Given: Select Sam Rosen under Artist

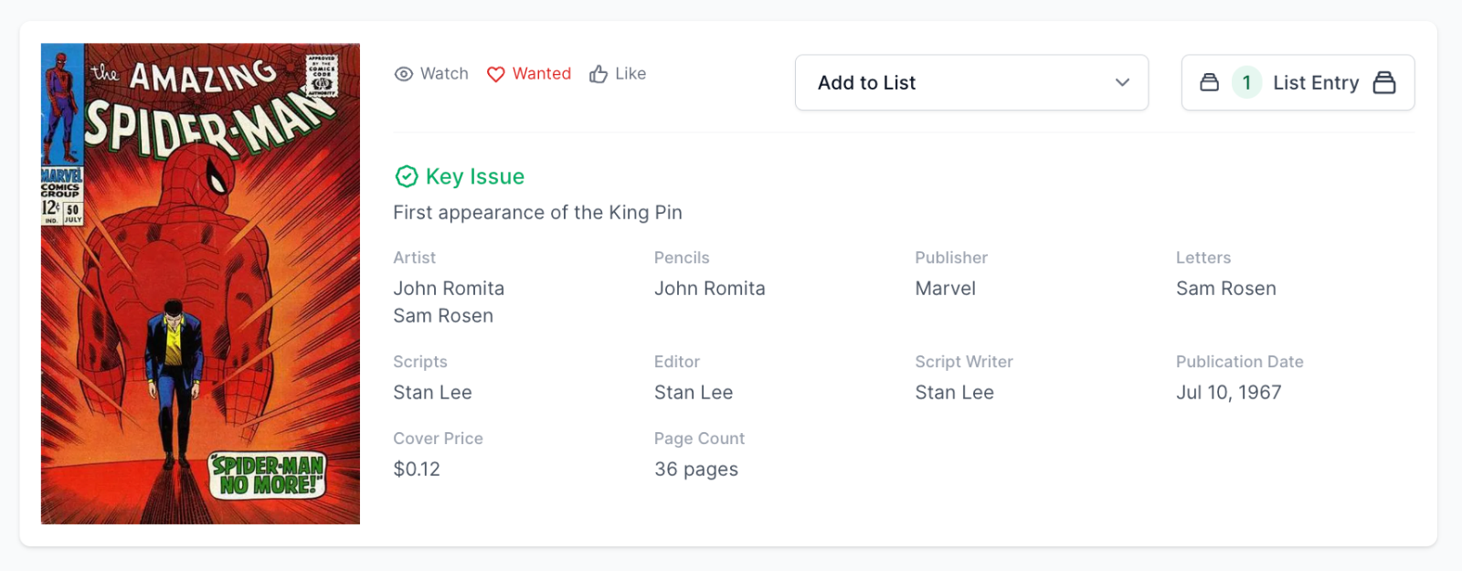Looking at the screenshot, I should coord(443,316).
